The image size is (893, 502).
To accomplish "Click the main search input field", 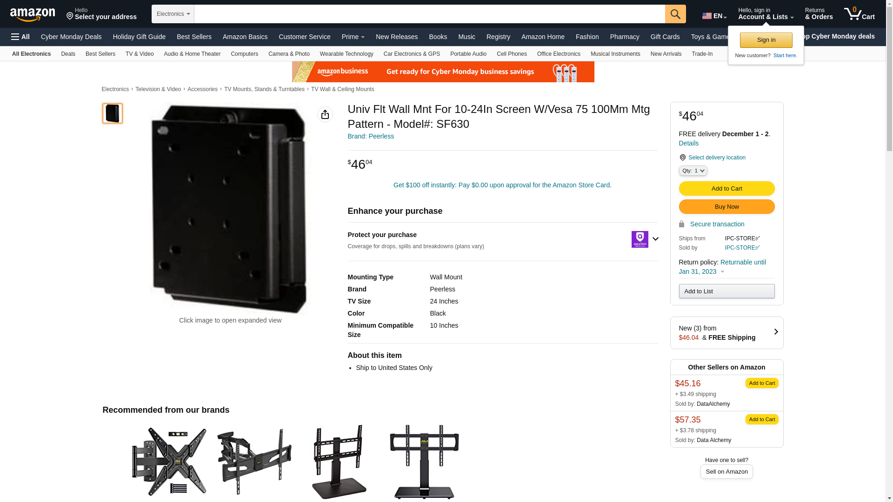I will tap(429, 14).
